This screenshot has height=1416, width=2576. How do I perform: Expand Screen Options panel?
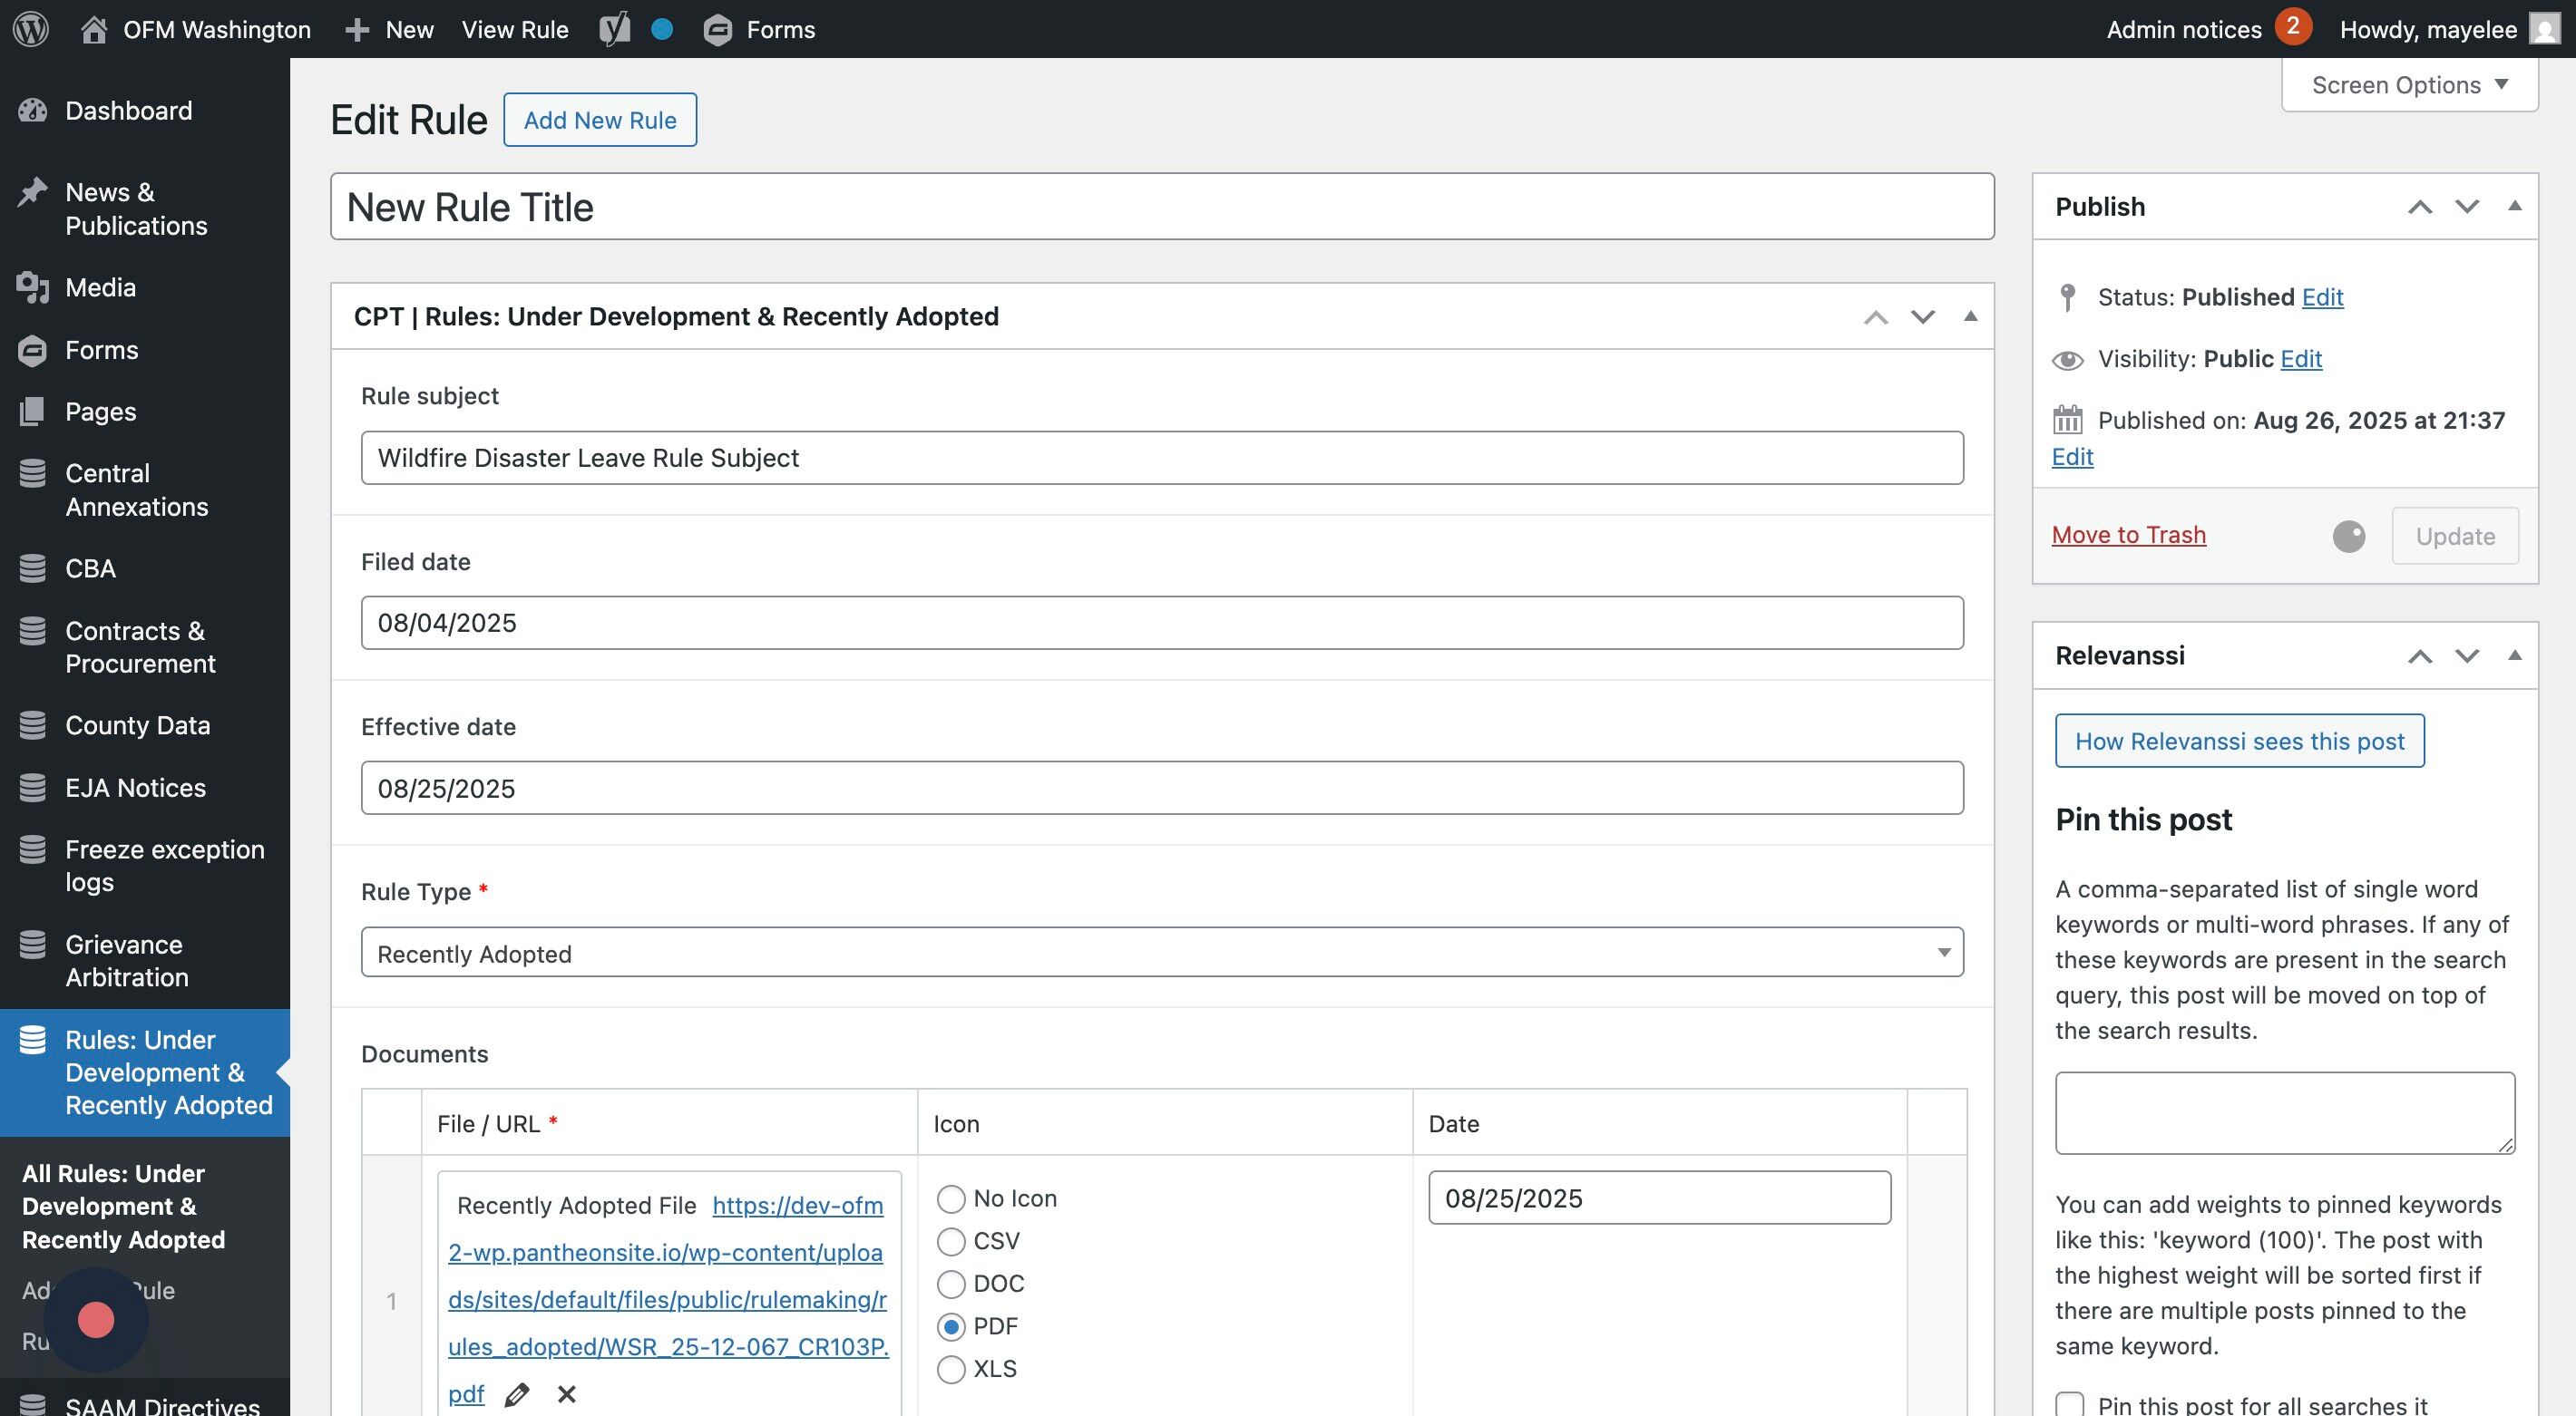click(2409, 85)
